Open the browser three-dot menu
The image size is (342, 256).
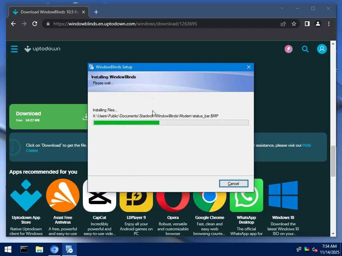[x=329, y=24]
